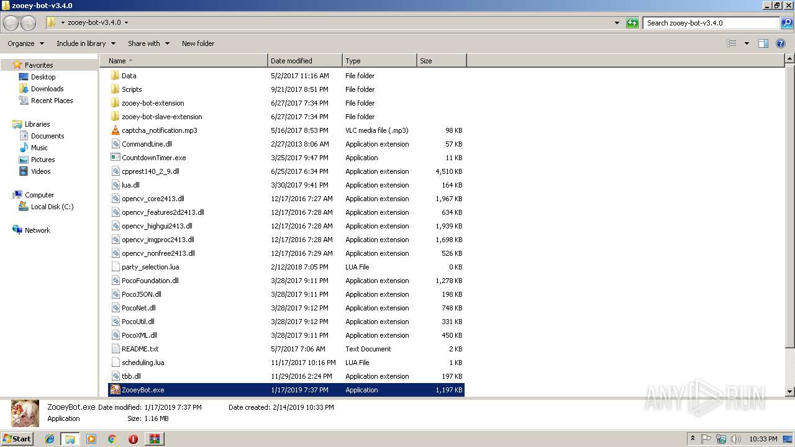Select Computer in the navigation pane
This screenshot has width=795, height=447.
pyautogui.click(x=39, y=195)
